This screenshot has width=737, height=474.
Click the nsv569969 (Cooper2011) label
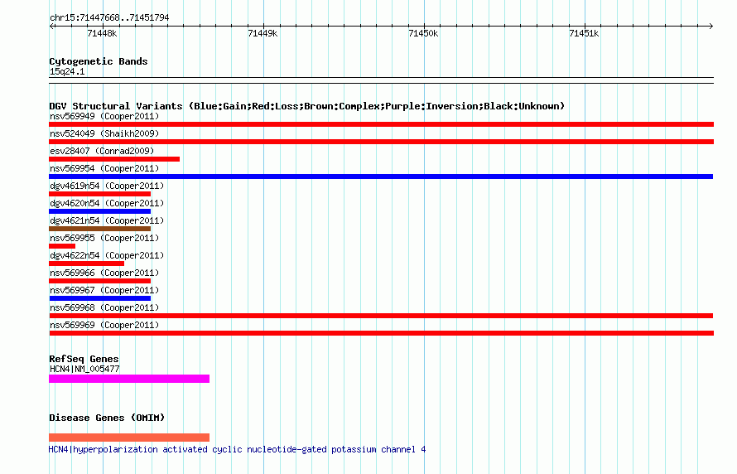pyautogui.click(x=104, y=325)
